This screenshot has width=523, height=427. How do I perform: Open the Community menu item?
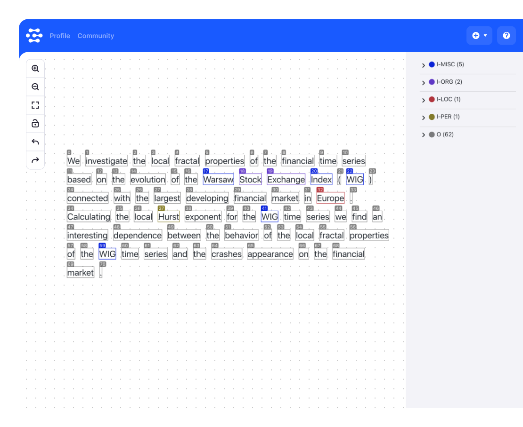[x=96, y=36]
